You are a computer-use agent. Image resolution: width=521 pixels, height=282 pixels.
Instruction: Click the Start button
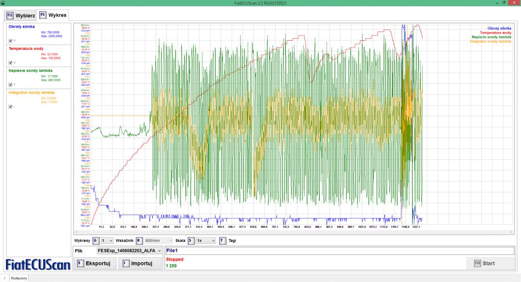click(490, 263)
